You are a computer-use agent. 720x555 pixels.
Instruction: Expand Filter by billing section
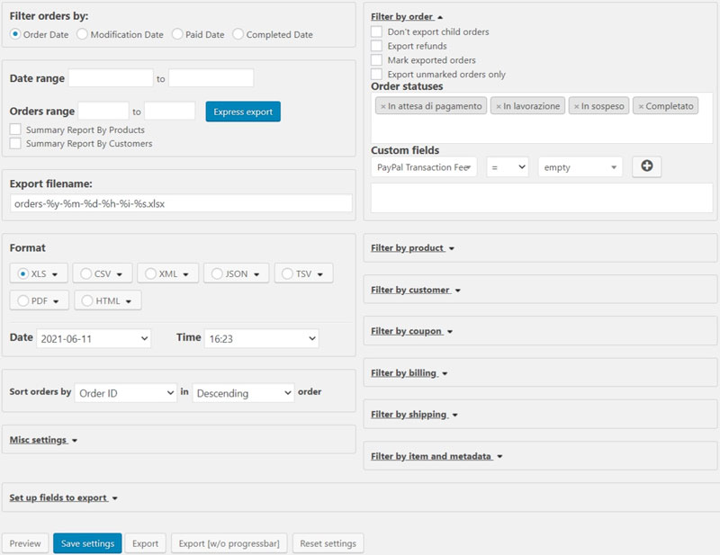coord(409,372)
